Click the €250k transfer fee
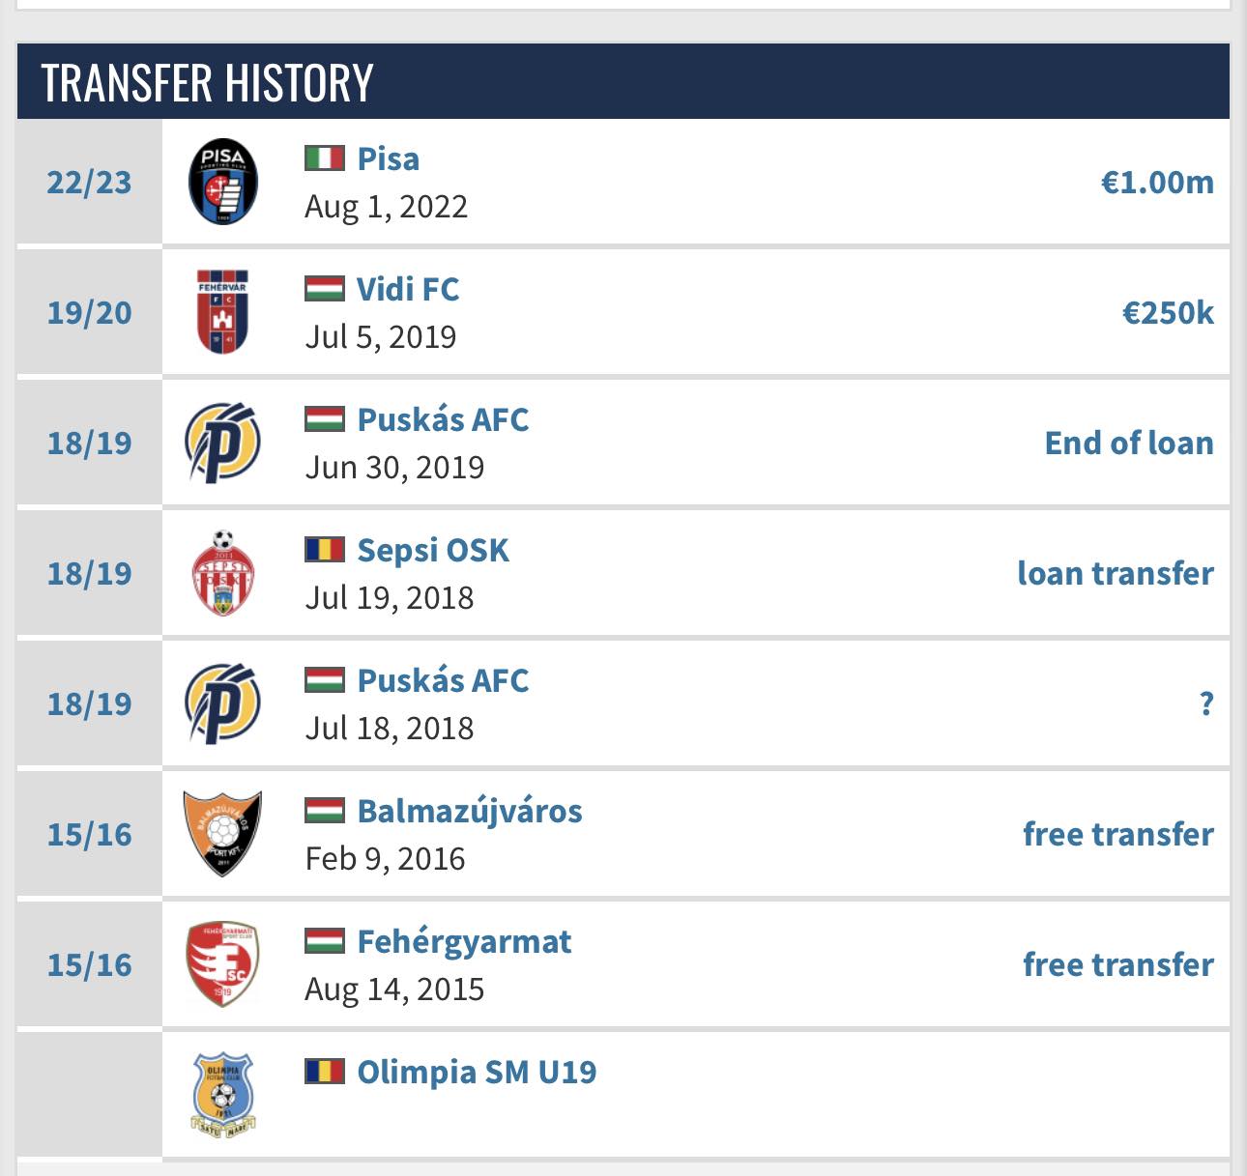The height and width of the screenshot is (1176, 1247). [1168, 312]
